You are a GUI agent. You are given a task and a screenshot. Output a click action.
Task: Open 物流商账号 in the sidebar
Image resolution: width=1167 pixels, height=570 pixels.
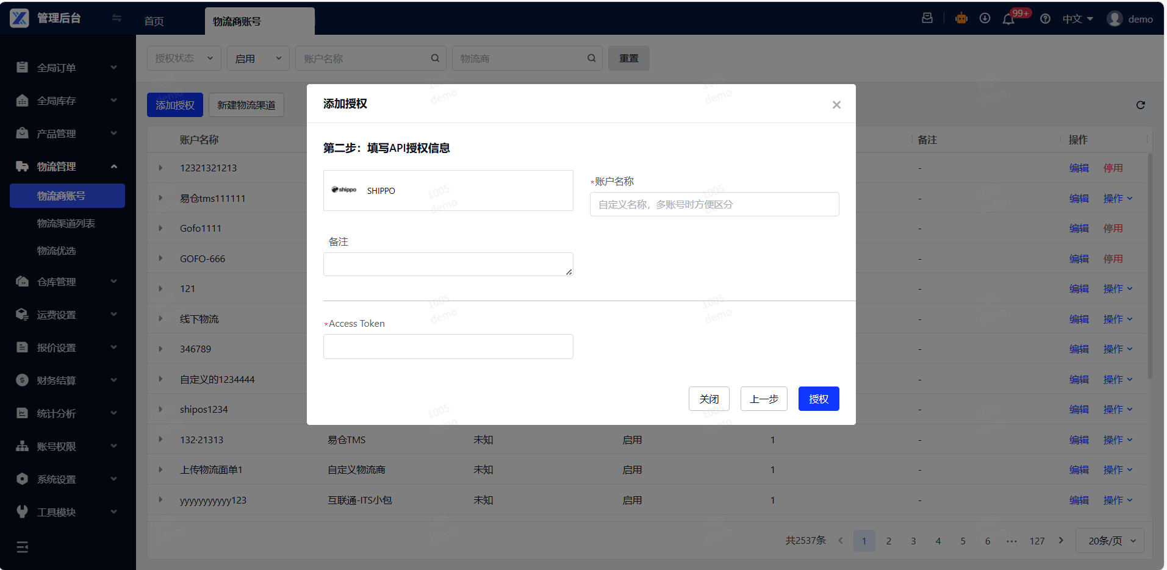pyautogui.click(x=68, y=196)
